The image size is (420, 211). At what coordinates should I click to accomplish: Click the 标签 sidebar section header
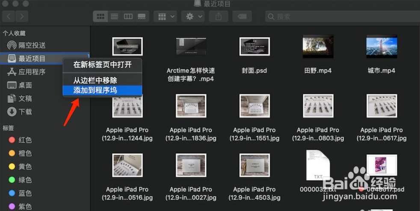(8, 128)
